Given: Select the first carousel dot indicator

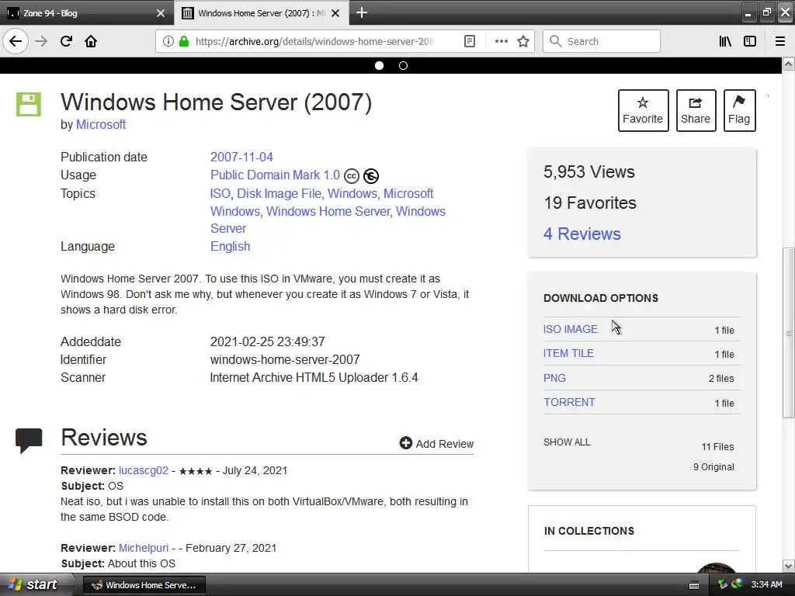Looking at the screenshot, I should [379, 65].
